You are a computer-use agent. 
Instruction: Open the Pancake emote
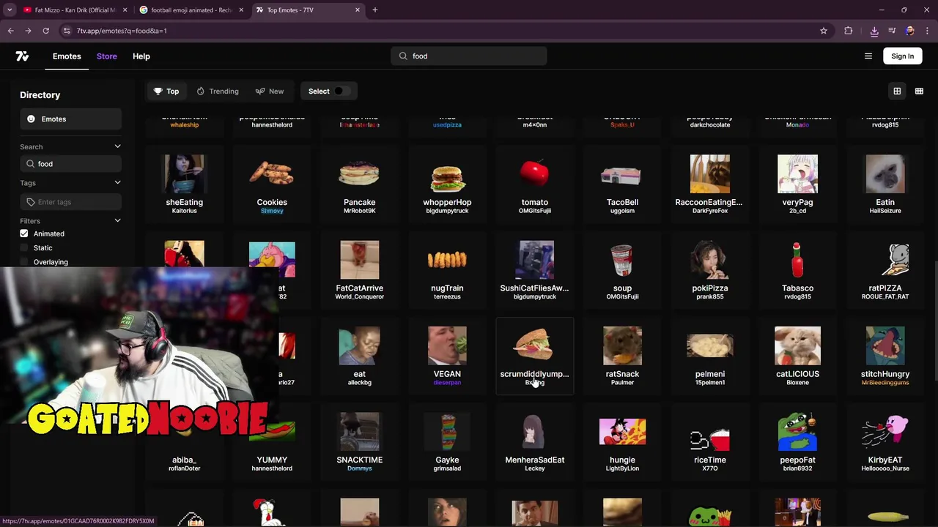(360, 184)
